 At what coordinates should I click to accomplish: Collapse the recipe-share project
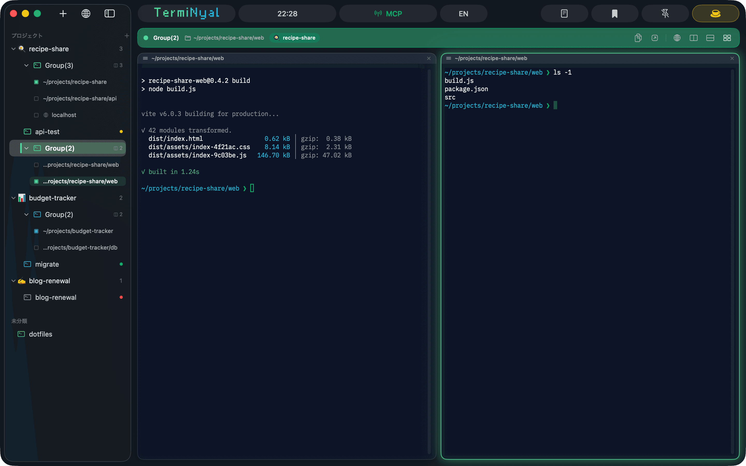click(x=13, y=49)
